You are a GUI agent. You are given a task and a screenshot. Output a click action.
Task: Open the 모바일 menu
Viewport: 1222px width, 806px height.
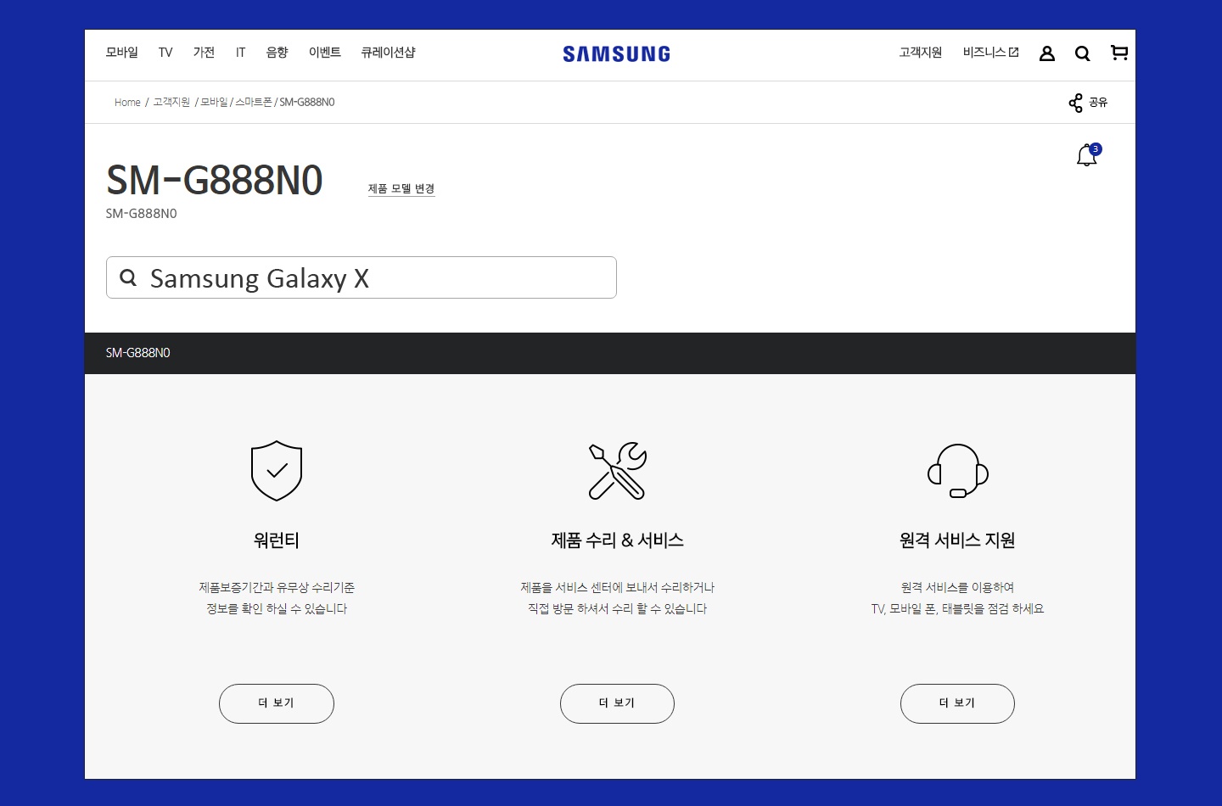(122, 53)
